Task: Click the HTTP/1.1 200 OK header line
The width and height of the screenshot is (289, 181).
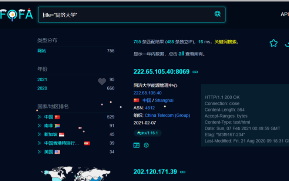Action: click(x=222, y=97)
